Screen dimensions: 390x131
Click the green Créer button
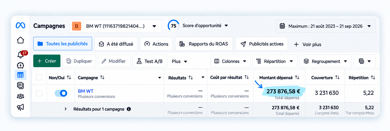pyautogui.click(x=47, y=61)
